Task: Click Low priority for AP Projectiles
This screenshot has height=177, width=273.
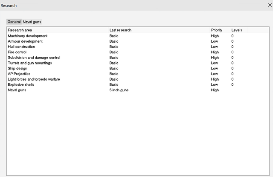Action: coord(214,74)
